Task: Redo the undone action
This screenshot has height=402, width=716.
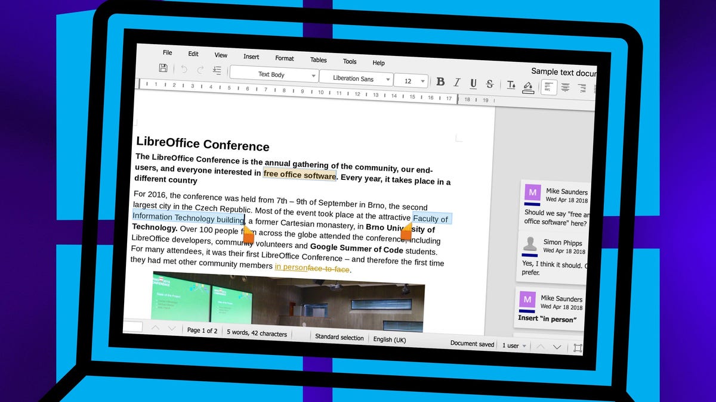Action: point(200,70)
